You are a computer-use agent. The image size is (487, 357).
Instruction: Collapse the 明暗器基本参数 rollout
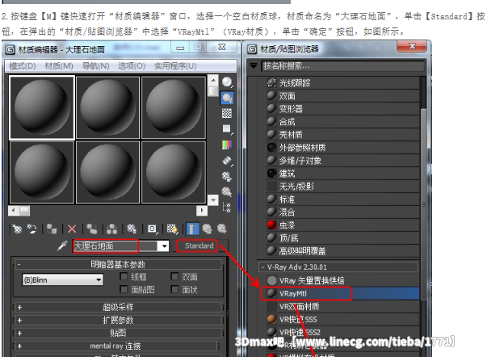coord(118,264)
